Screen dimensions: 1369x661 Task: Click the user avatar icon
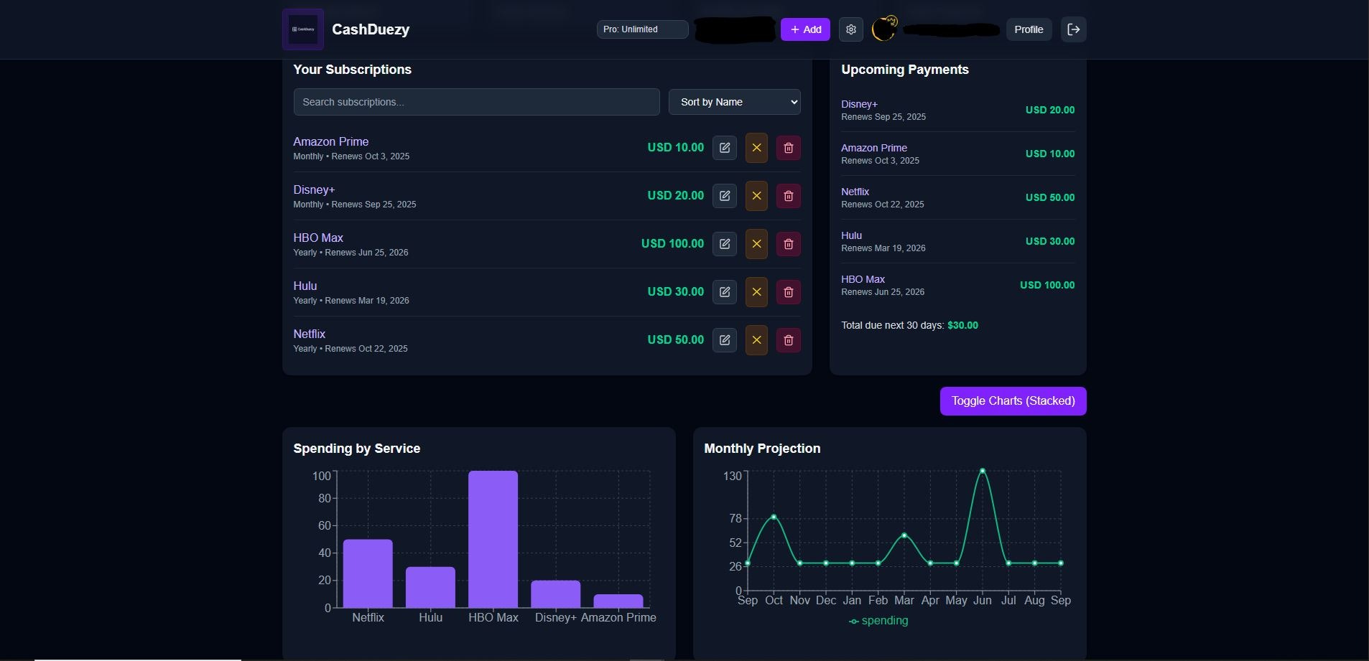(884, 29)
